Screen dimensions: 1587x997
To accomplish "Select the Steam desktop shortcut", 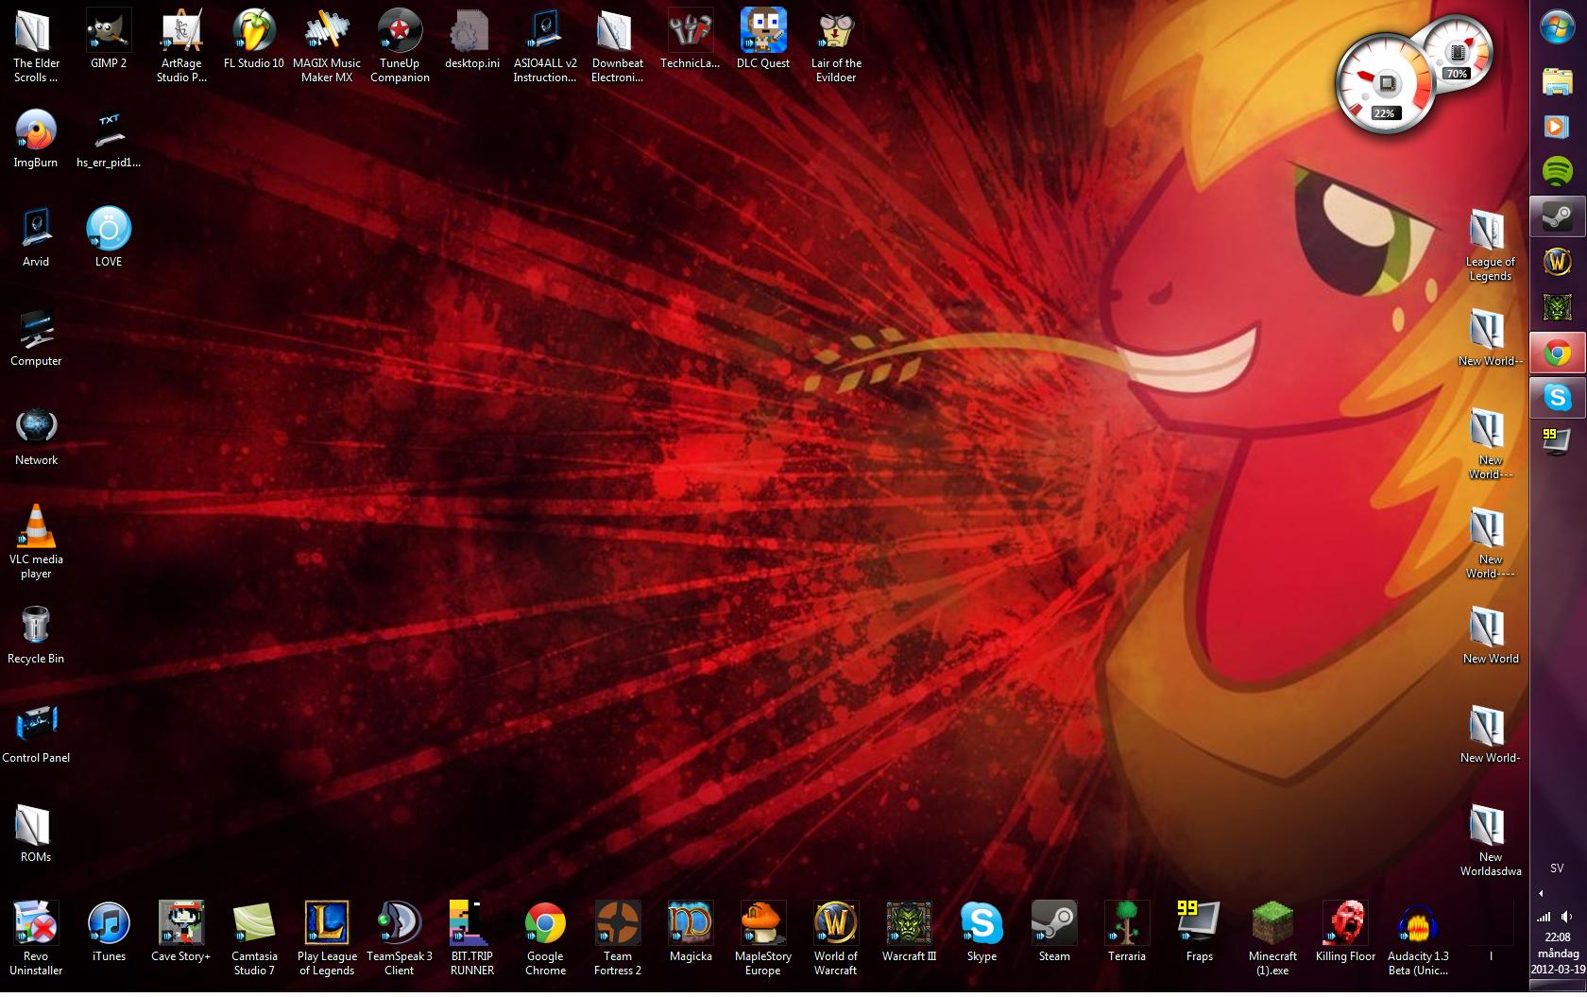I will click(1054, 933).
